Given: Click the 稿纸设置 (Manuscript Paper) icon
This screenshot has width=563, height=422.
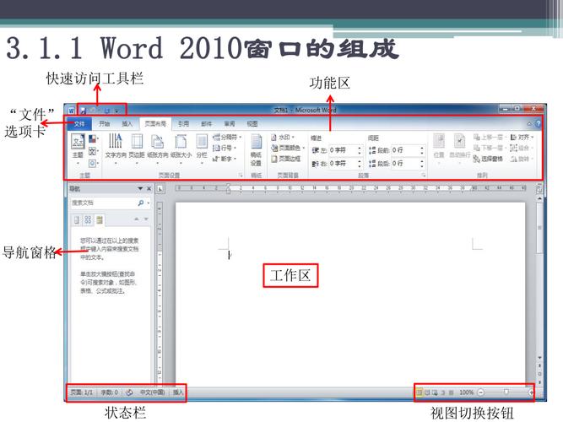Looking at the screenshot, I should pyautogui.click(x=256, y=141).
